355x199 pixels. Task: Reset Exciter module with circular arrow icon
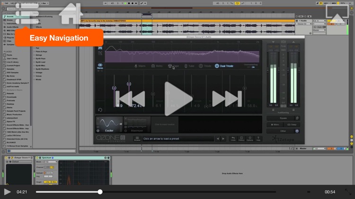[100, 110]
